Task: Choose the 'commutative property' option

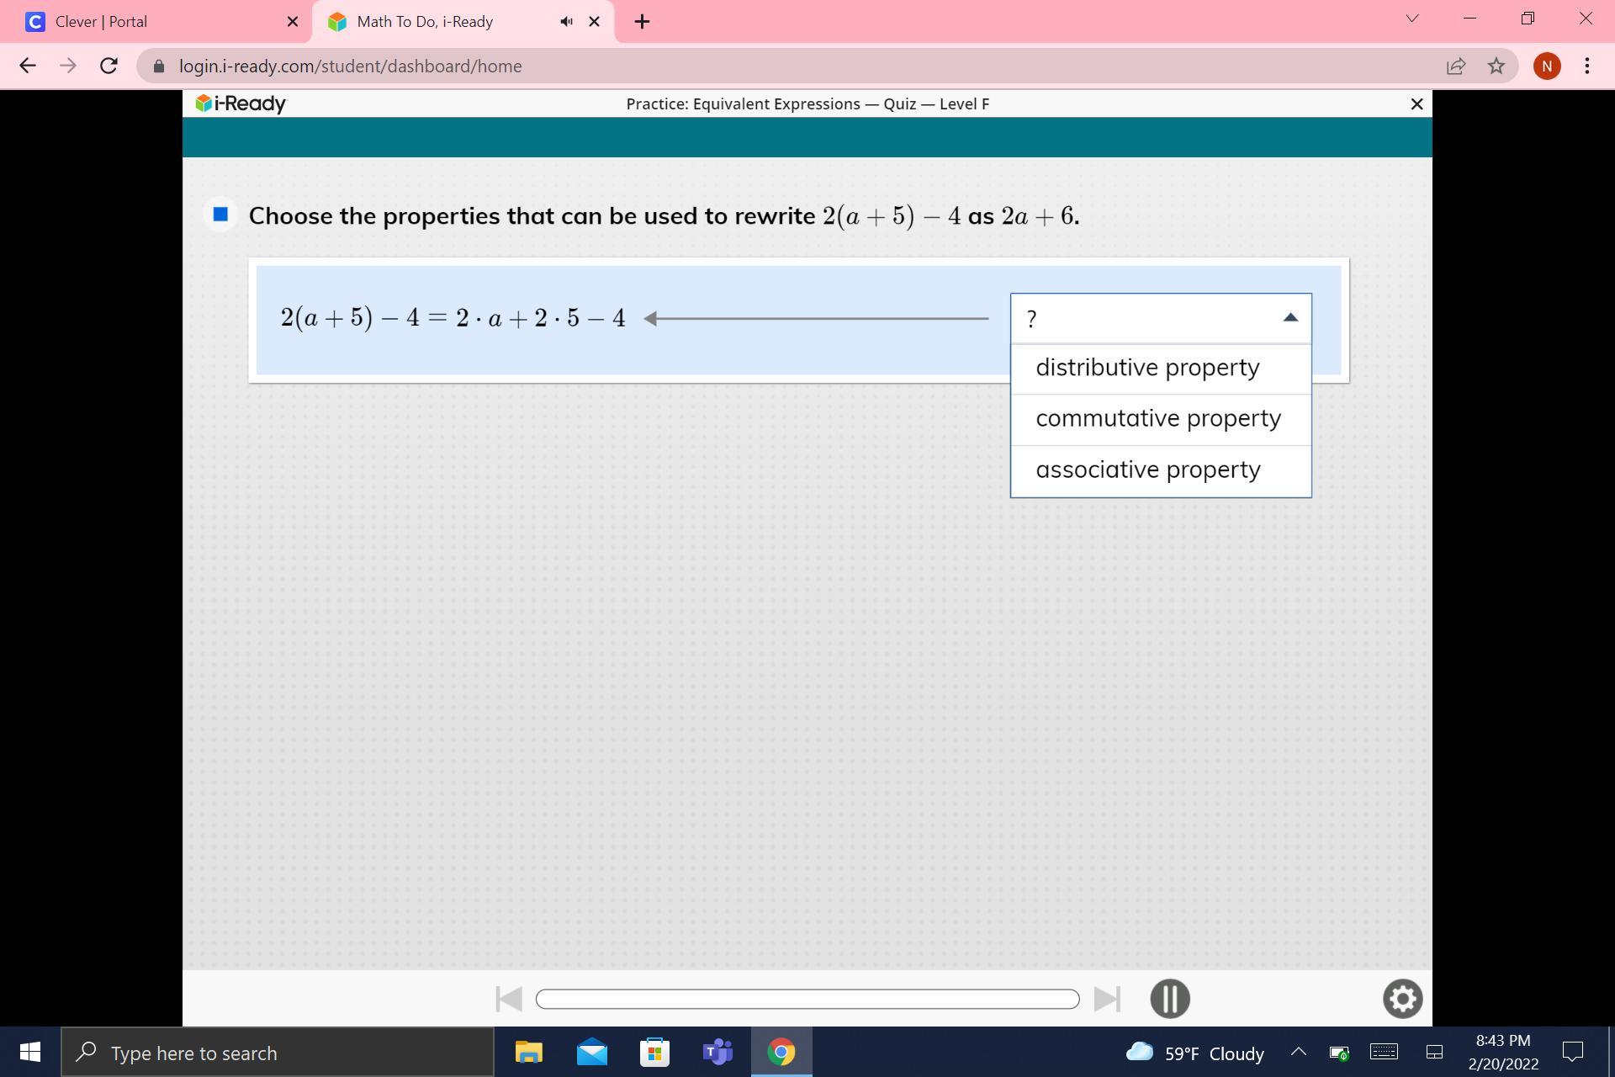Action: point(1157,419)
